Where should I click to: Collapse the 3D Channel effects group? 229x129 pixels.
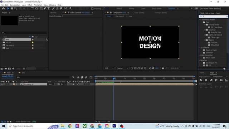(x=200, y=48)
